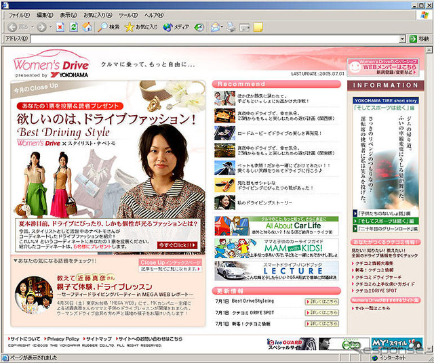Open the Mail envelope icon
Viewport: 434px width, 363px height.
pyautogui.click(x=215, y=27)
